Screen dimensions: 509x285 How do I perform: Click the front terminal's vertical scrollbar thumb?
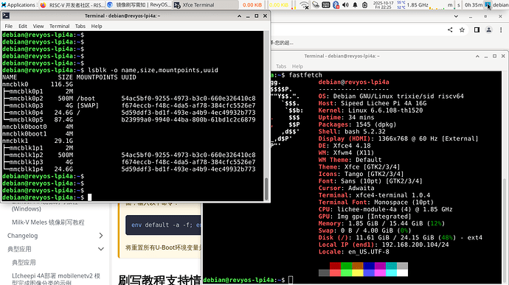(266, 189)
